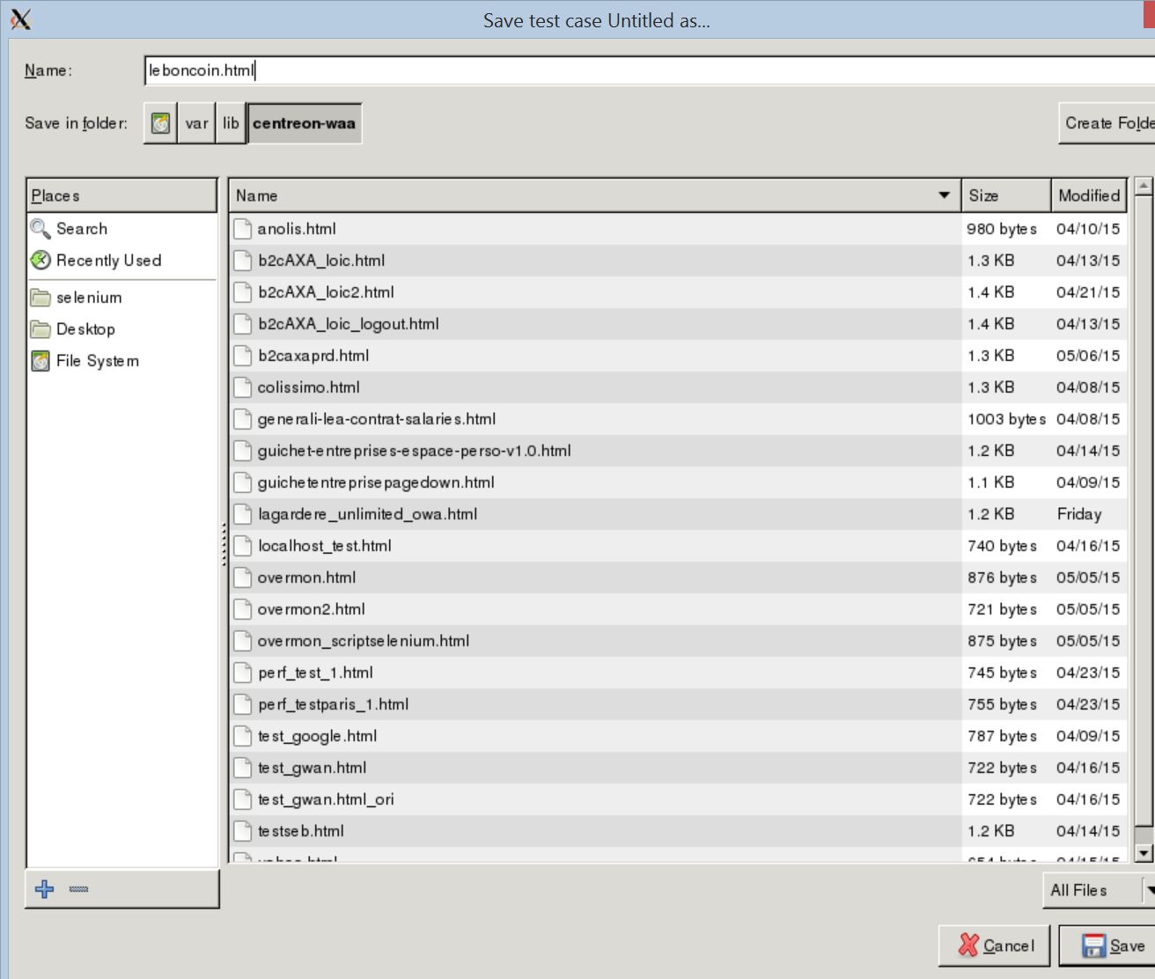This screenshot has height=979, width=1155.
Task: Navigate to the lib path segment
Action: coord(231,123)
